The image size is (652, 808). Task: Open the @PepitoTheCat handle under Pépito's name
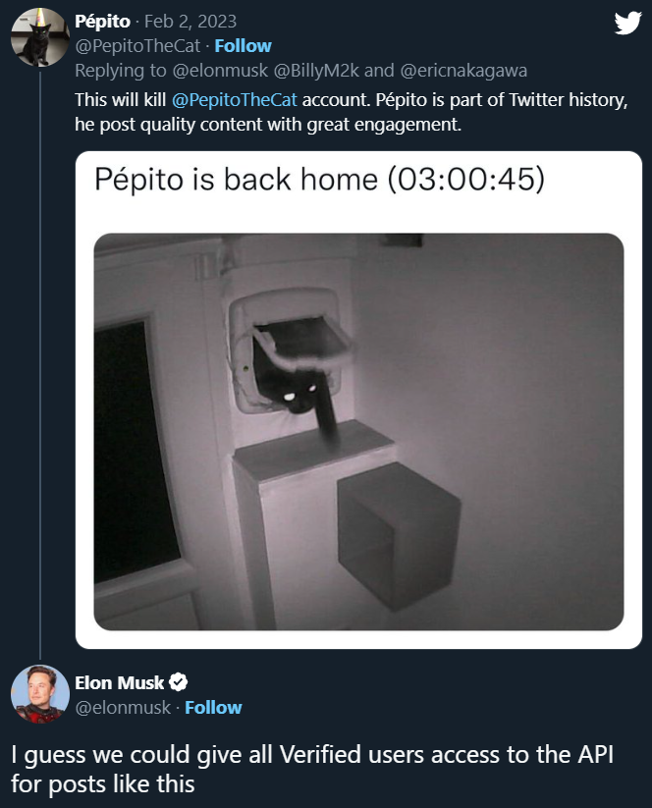[x=139, y=46]
